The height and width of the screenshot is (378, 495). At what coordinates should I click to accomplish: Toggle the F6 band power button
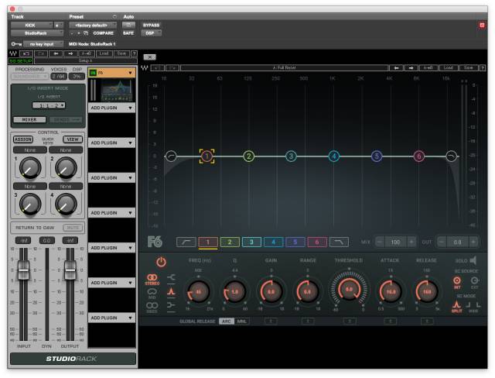click(161, 262)
